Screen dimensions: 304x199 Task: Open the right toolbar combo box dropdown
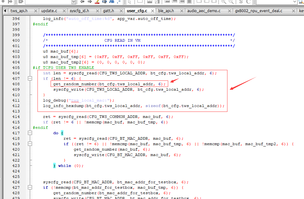click(x=294, y=2)
